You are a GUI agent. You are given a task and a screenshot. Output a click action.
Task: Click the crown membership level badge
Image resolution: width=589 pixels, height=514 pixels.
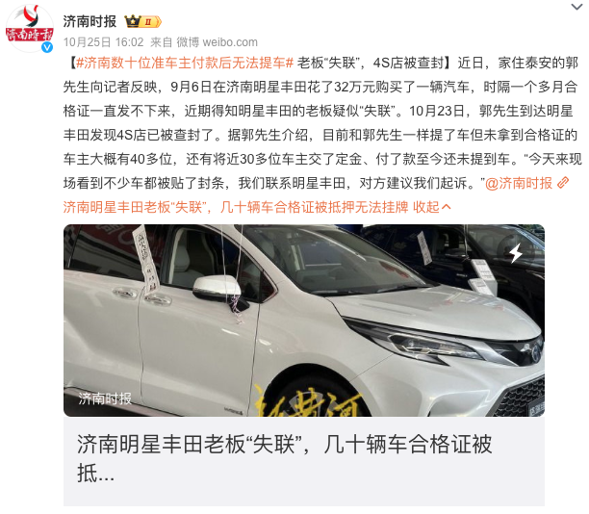pyautogui.click(x=143, y=22)
